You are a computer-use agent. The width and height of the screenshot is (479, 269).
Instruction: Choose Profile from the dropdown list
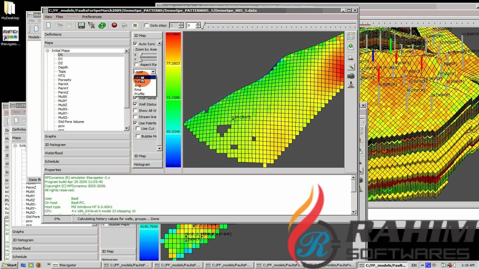click(x=145, y=94)
